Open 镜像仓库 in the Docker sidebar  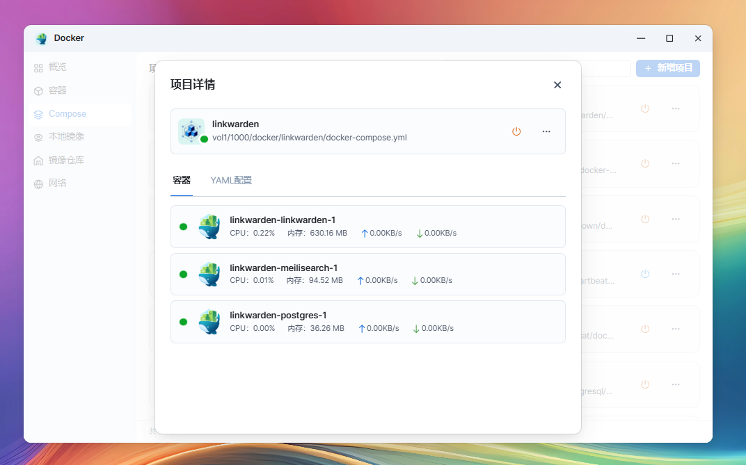[79, 160]
